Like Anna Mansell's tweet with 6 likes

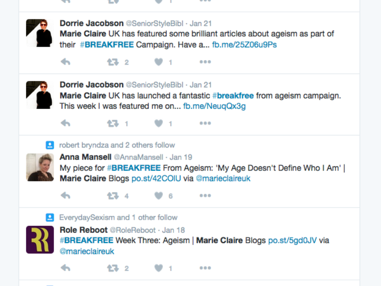click(159, 196)
